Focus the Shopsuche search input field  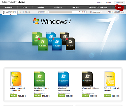[64, 12]
